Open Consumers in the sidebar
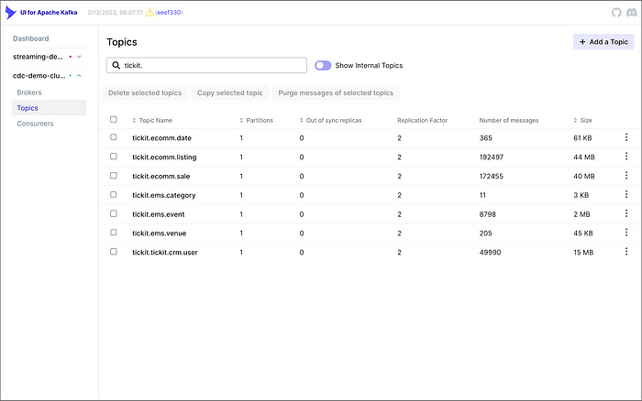Image resolution: width=642 pixels, height=401 pixels. point(35,124)
